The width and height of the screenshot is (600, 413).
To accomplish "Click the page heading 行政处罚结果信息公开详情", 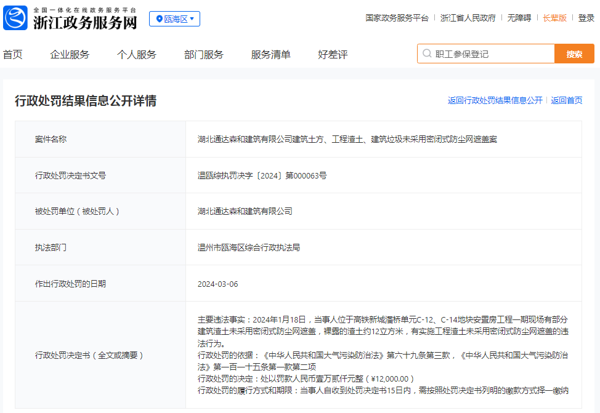I will [x=86, y=101].
